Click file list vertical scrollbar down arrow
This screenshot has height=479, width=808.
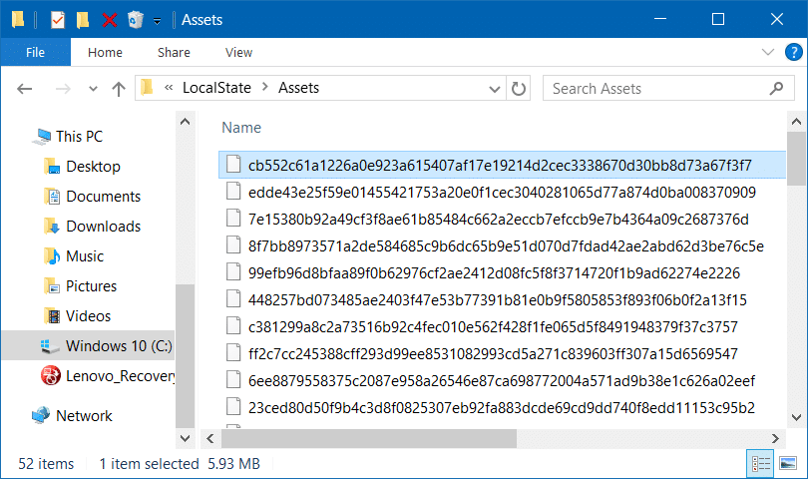click(796, 417)
